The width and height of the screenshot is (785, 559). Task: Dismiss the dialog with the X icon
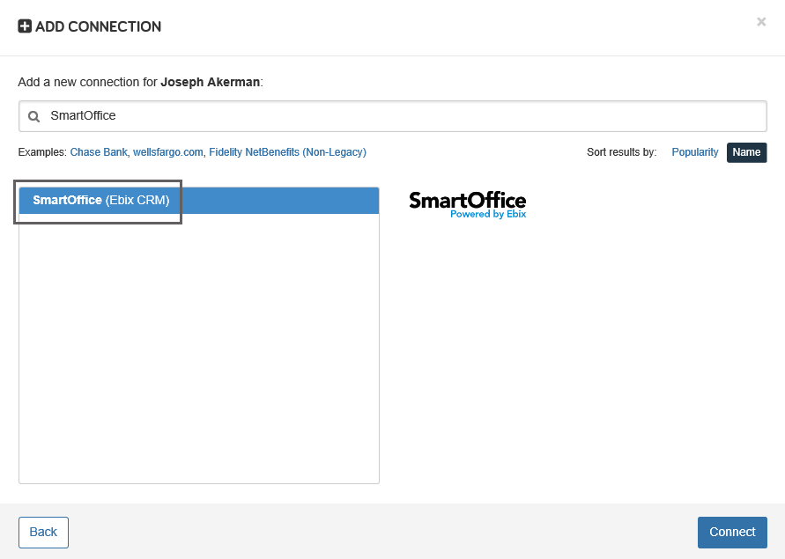click(761, 22)
